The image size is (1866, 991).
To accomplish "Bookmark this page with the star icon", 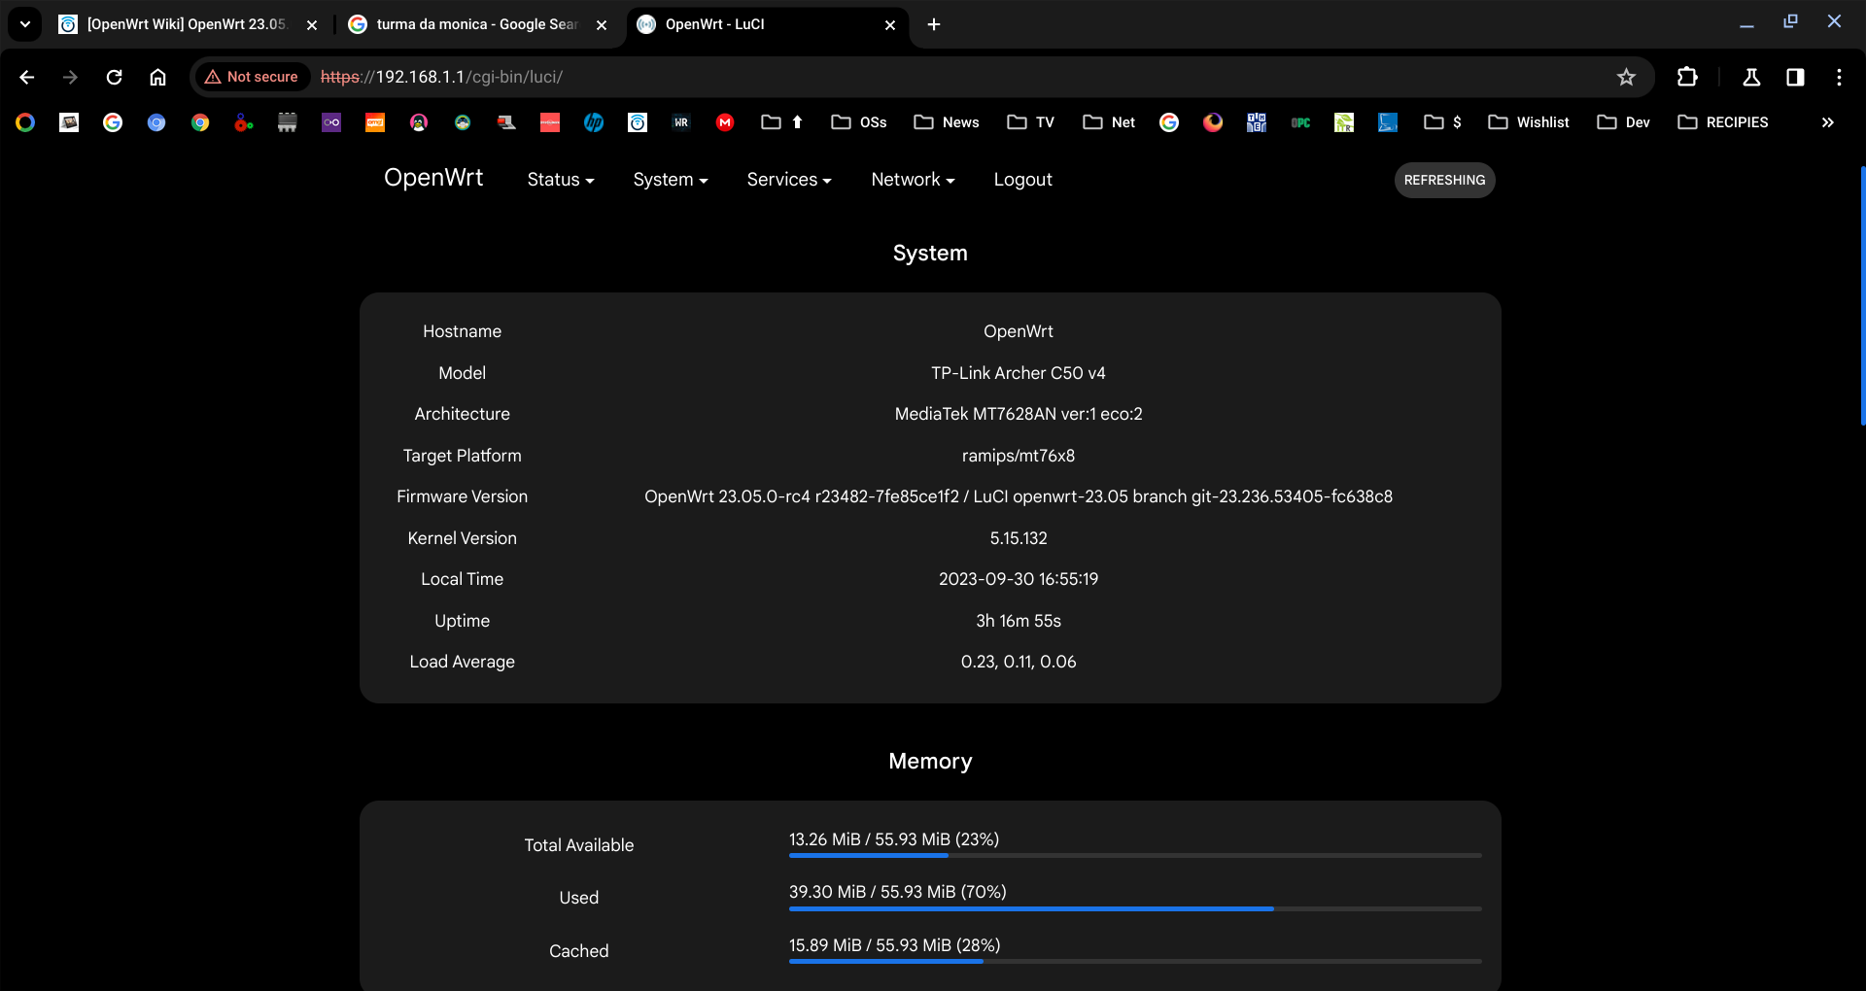I will click(1627, 77).
